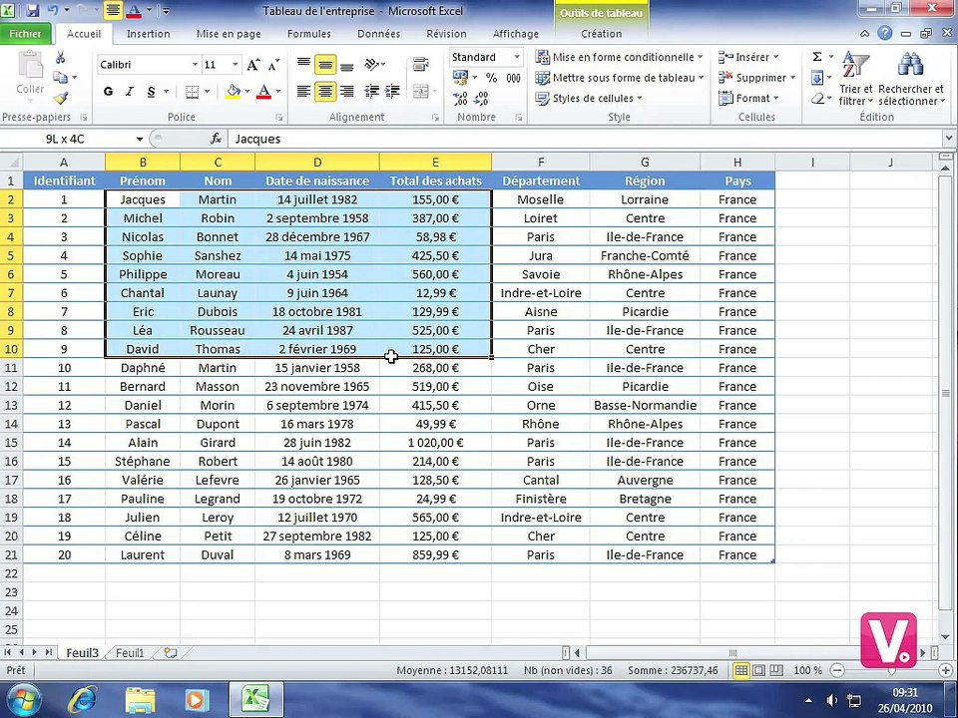Image resolution: width=958 pixels, height=718 pixels.
Task: Apply percent style format
Action: [x=491, y=78]
